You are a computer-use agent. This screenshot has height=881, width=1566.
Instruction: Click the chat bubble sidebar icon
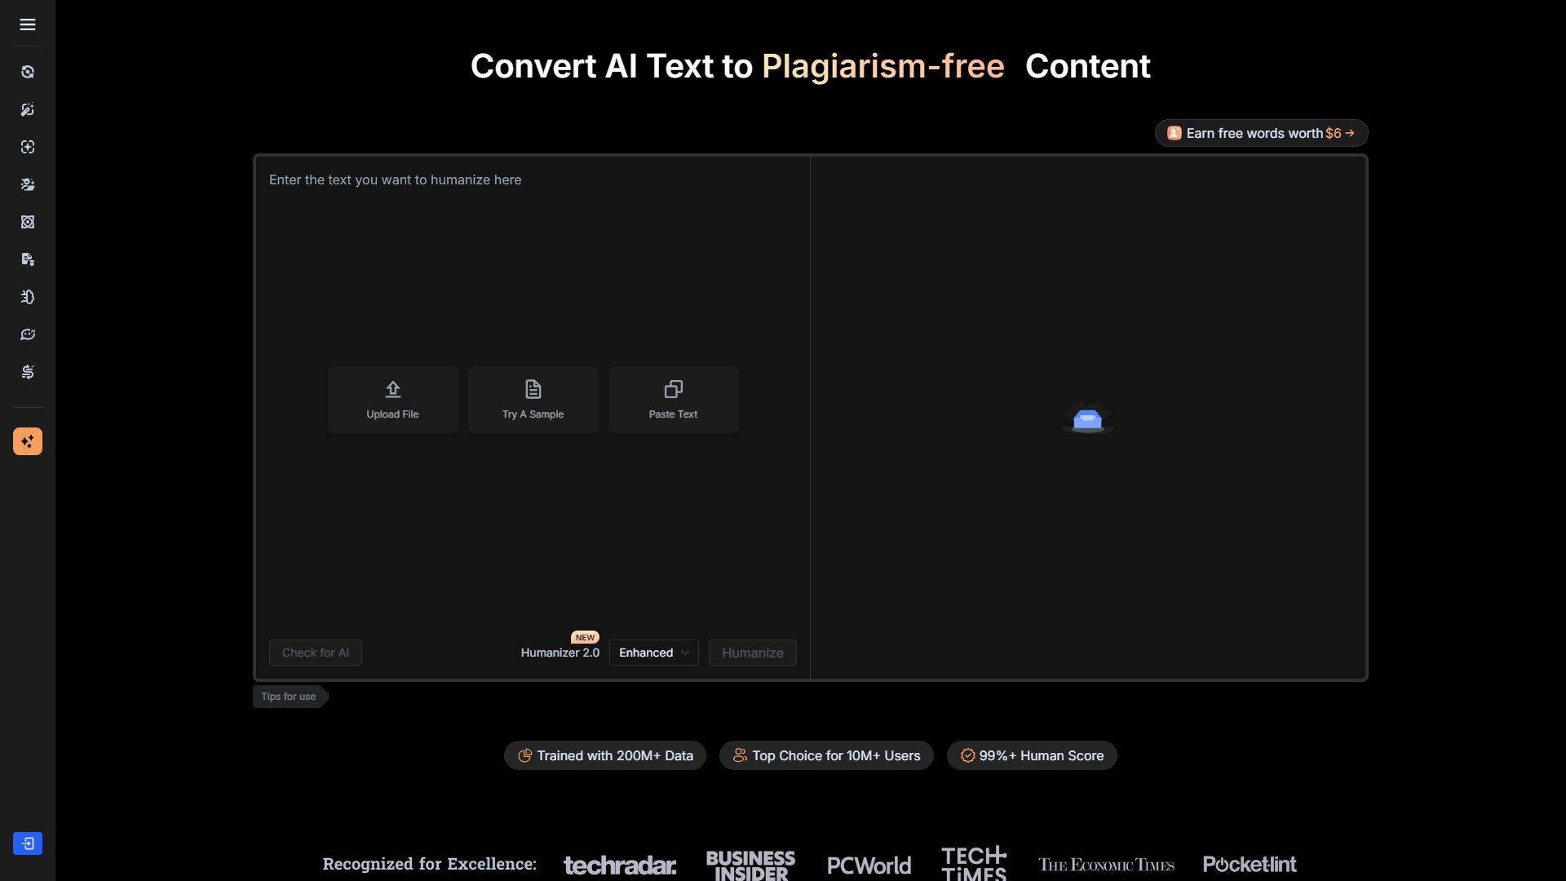click(28, 334)
